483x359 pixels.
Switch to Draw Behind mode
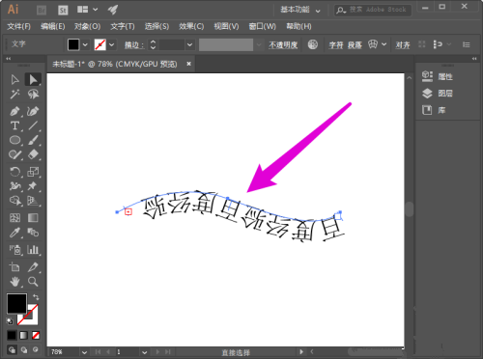coord(24,349)
